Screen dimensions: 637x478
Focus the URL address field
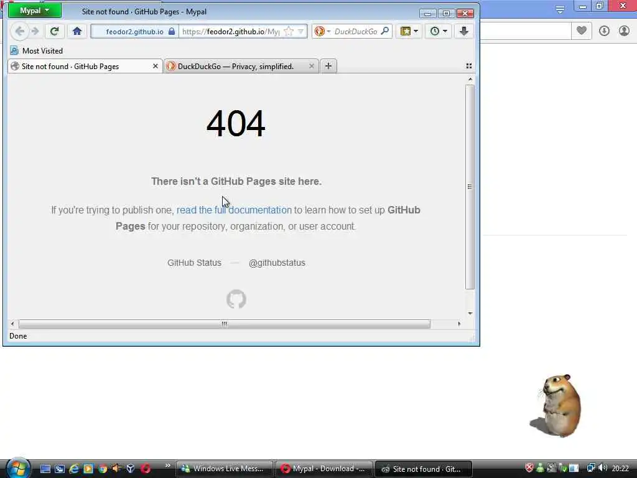coord(231,32)
